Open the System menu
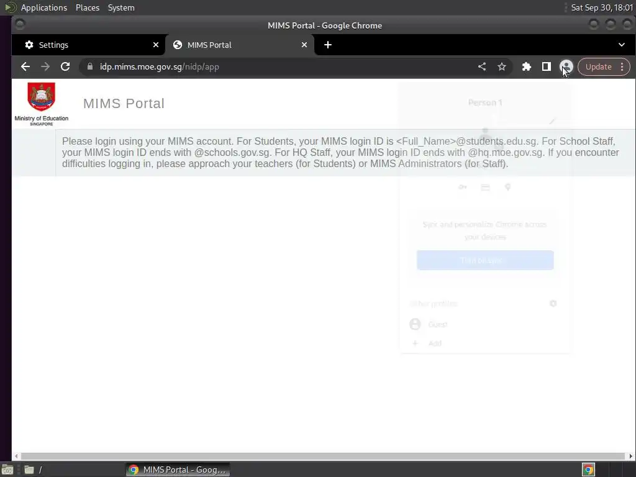 tap(121, 7)
